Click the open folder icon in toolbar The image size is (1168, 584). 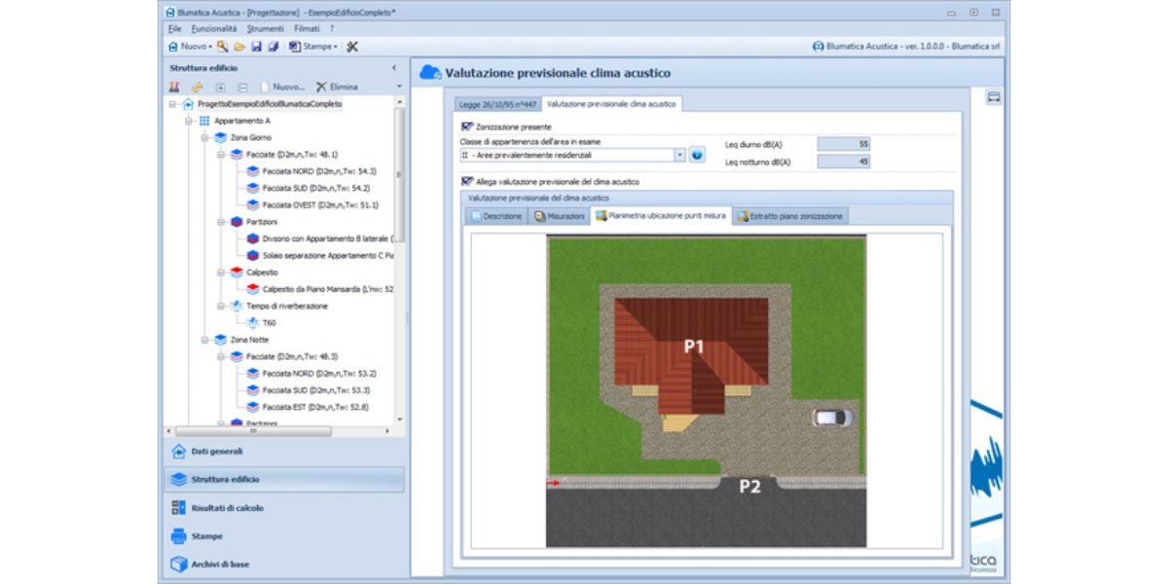pos(239,47)
